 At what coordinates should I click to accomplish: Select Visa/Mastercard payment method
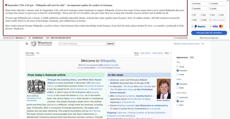tap(218, 26)
